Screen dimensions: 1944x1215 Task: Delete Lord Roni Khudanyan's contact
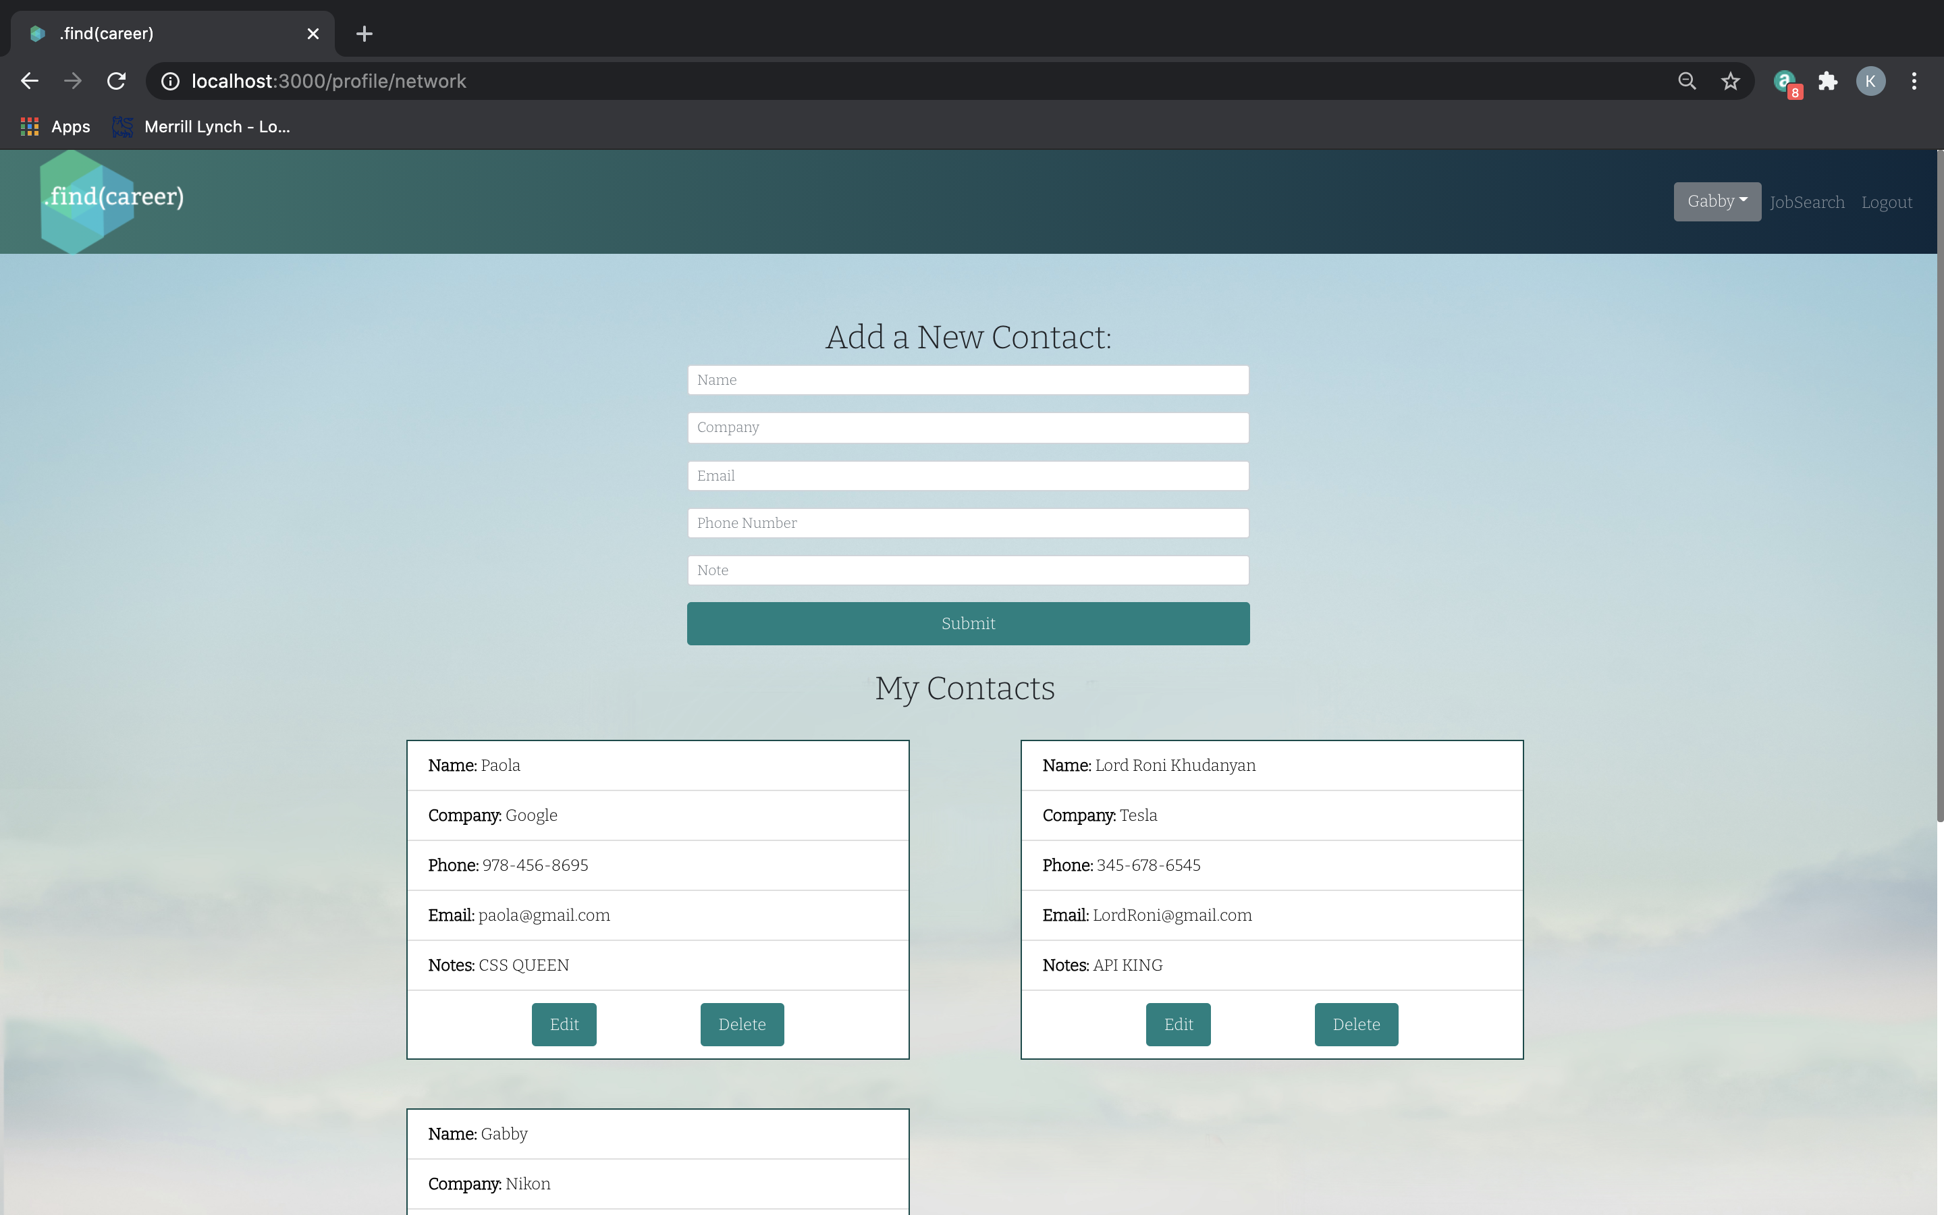pyautogui.click(x=1356, y=1025)
